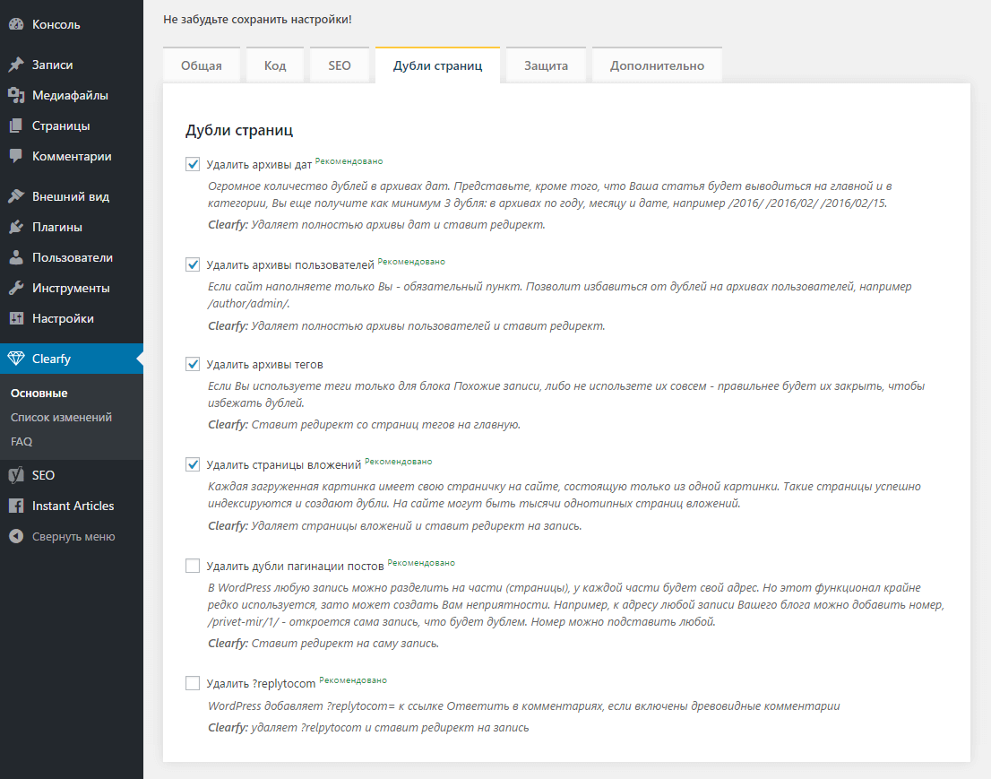Click the Страницы pages icon

16,126
